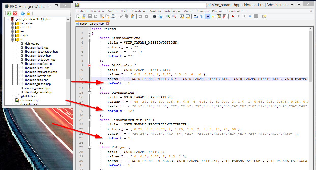Click the Save All toolbar icon
The image size is (316, 170).
tap(96, 16)
